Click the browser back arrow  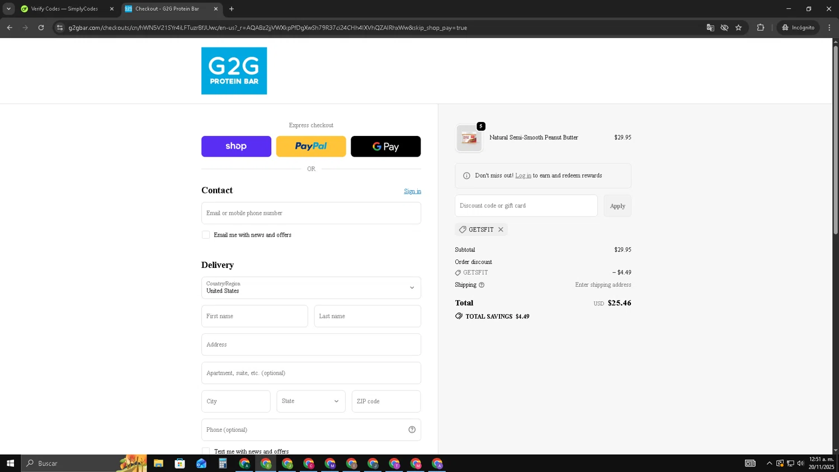pos(10,27)
